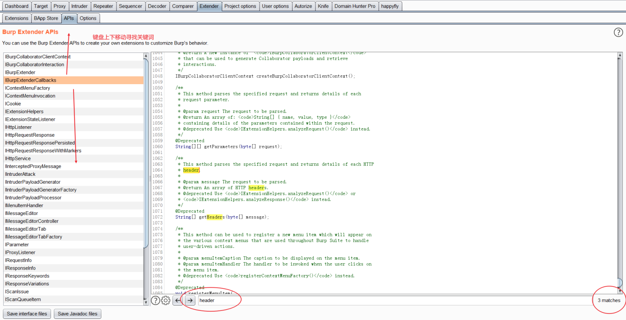The image size is (626, 320).
Task: Select IContextMenuInvocation in the list
Action: click(x=73, y=96)
